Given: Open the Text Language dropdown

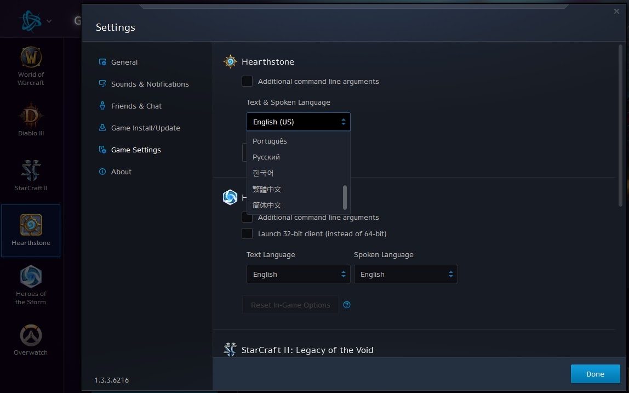Looking at the screenshot, I should [299, 274].
